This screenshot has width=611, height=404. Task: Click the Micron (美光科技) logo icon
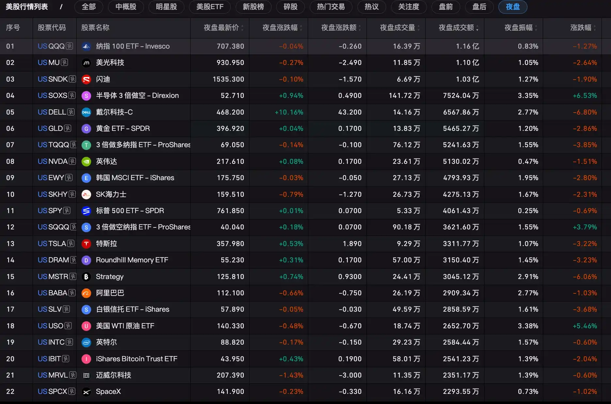tap(86, 63)
